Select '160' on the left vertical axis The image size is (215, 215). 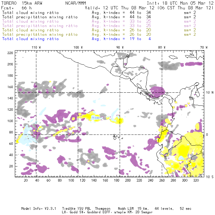[x=10, y=87]
